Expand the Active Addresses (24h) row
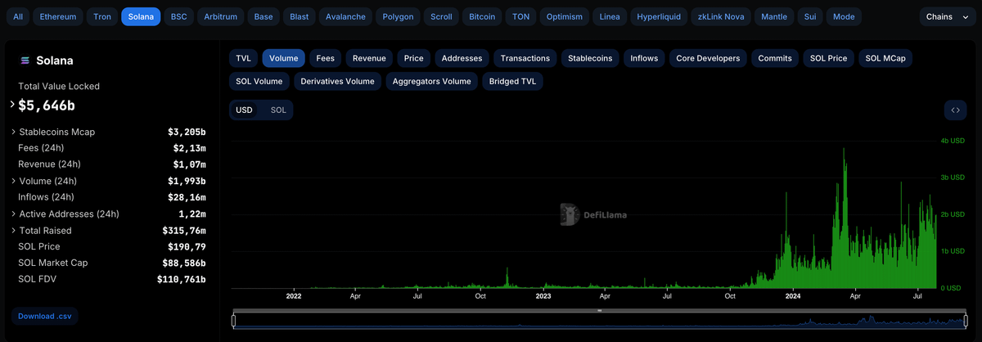 (x=13, y=214)
